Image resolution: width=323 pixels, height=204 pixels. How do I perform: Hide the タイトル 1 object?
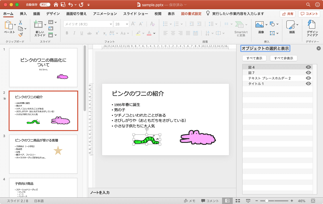coord(308,84)
